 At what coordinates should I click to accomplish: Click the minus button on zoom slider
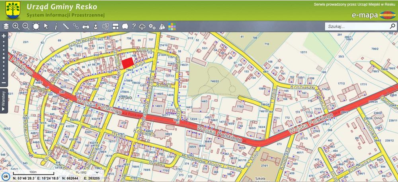(x=4, y=82)
